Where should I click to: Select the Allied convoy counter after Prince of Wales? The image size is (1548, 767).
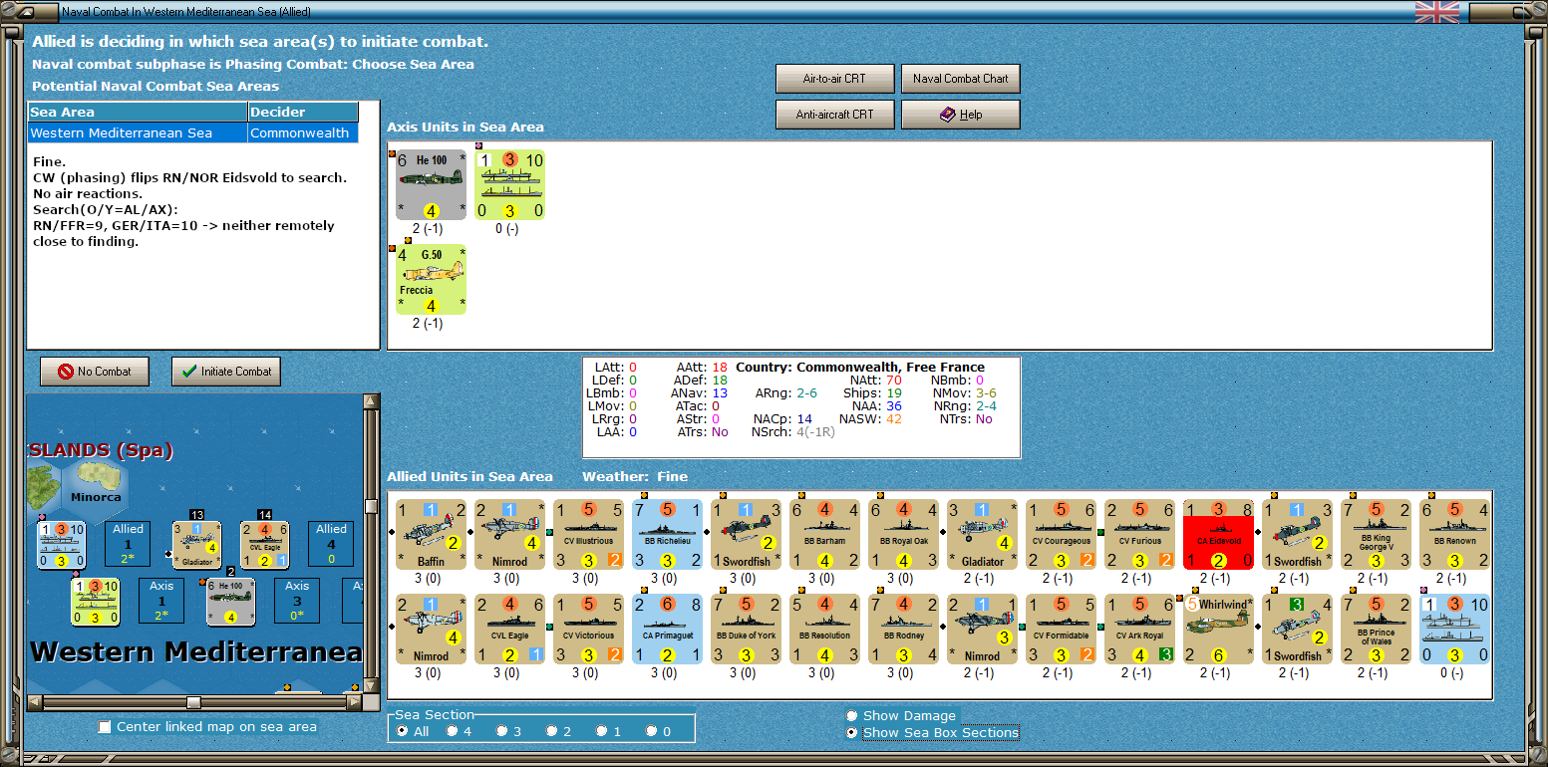click(1454, 630)
